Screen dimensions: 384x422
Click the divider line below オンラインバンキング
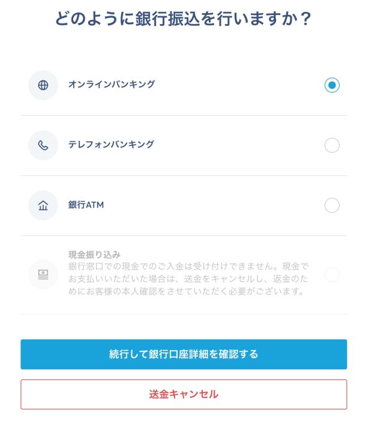[184, 115]
